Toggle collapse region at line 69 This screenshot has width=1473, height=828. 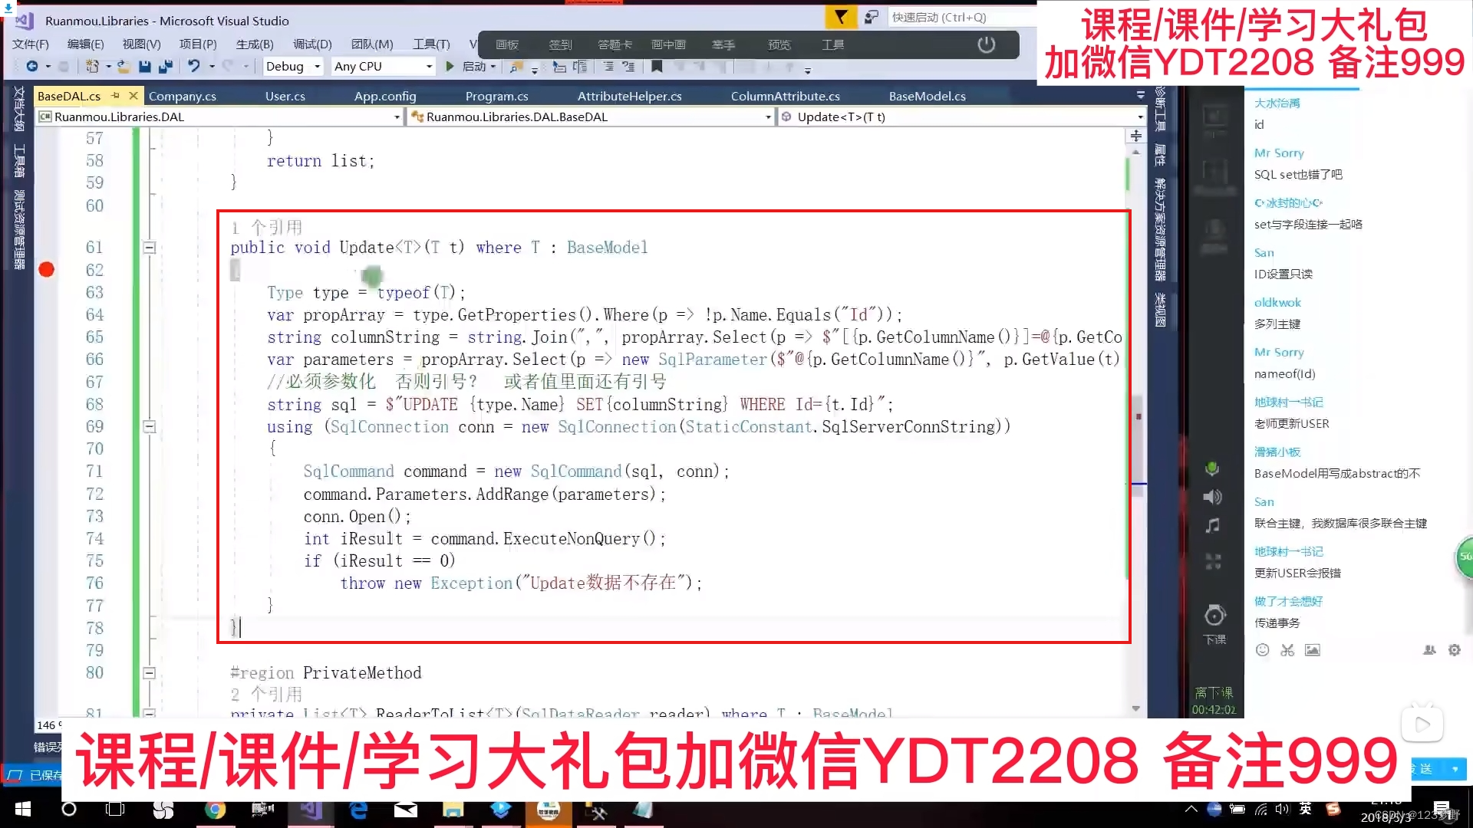pyautogui.click(x=149, y=426)
